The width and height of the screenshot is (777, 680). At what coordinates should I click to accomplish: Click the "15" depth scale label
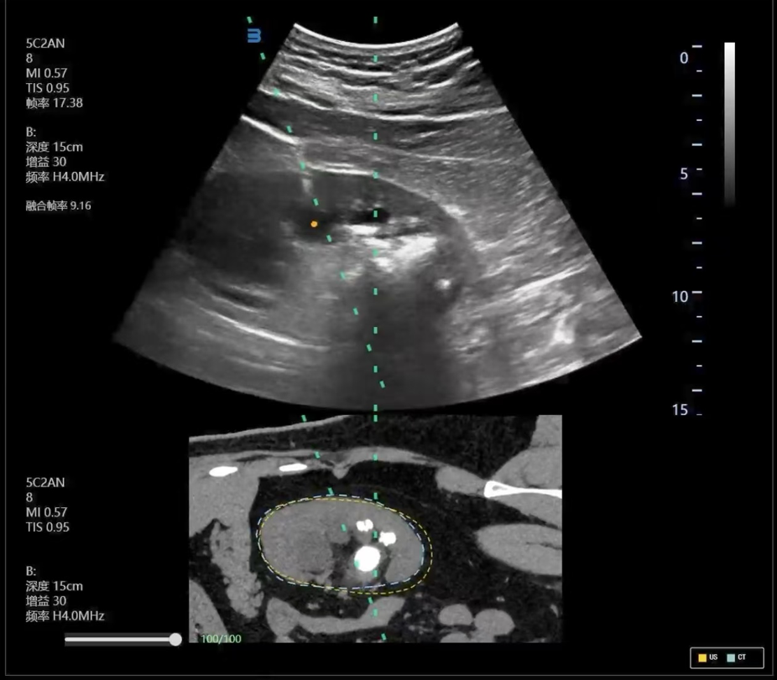pyautogui.click(x=680, y=409)
